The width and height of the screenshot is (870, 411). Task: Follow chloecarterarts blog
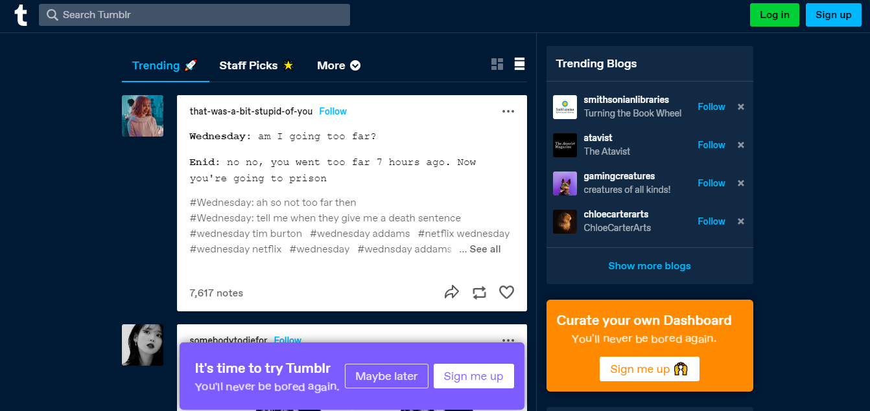pyautogui.click(x=711, y=221)
